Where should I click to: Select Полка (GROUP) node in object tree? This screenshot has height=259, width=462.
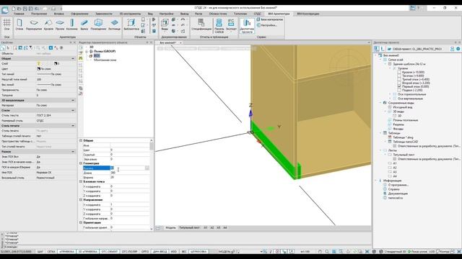click(104, 51)
